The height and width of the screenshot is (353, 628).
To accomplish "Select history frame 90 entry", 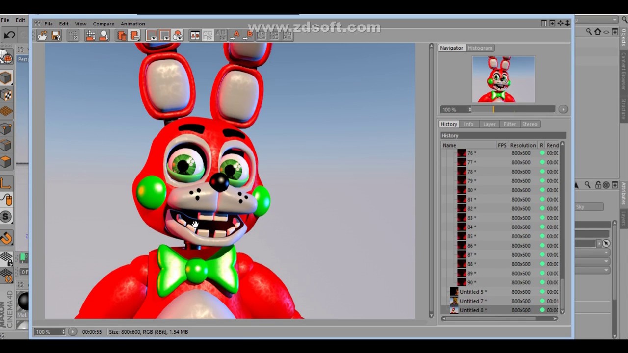I will coord(499,282).
